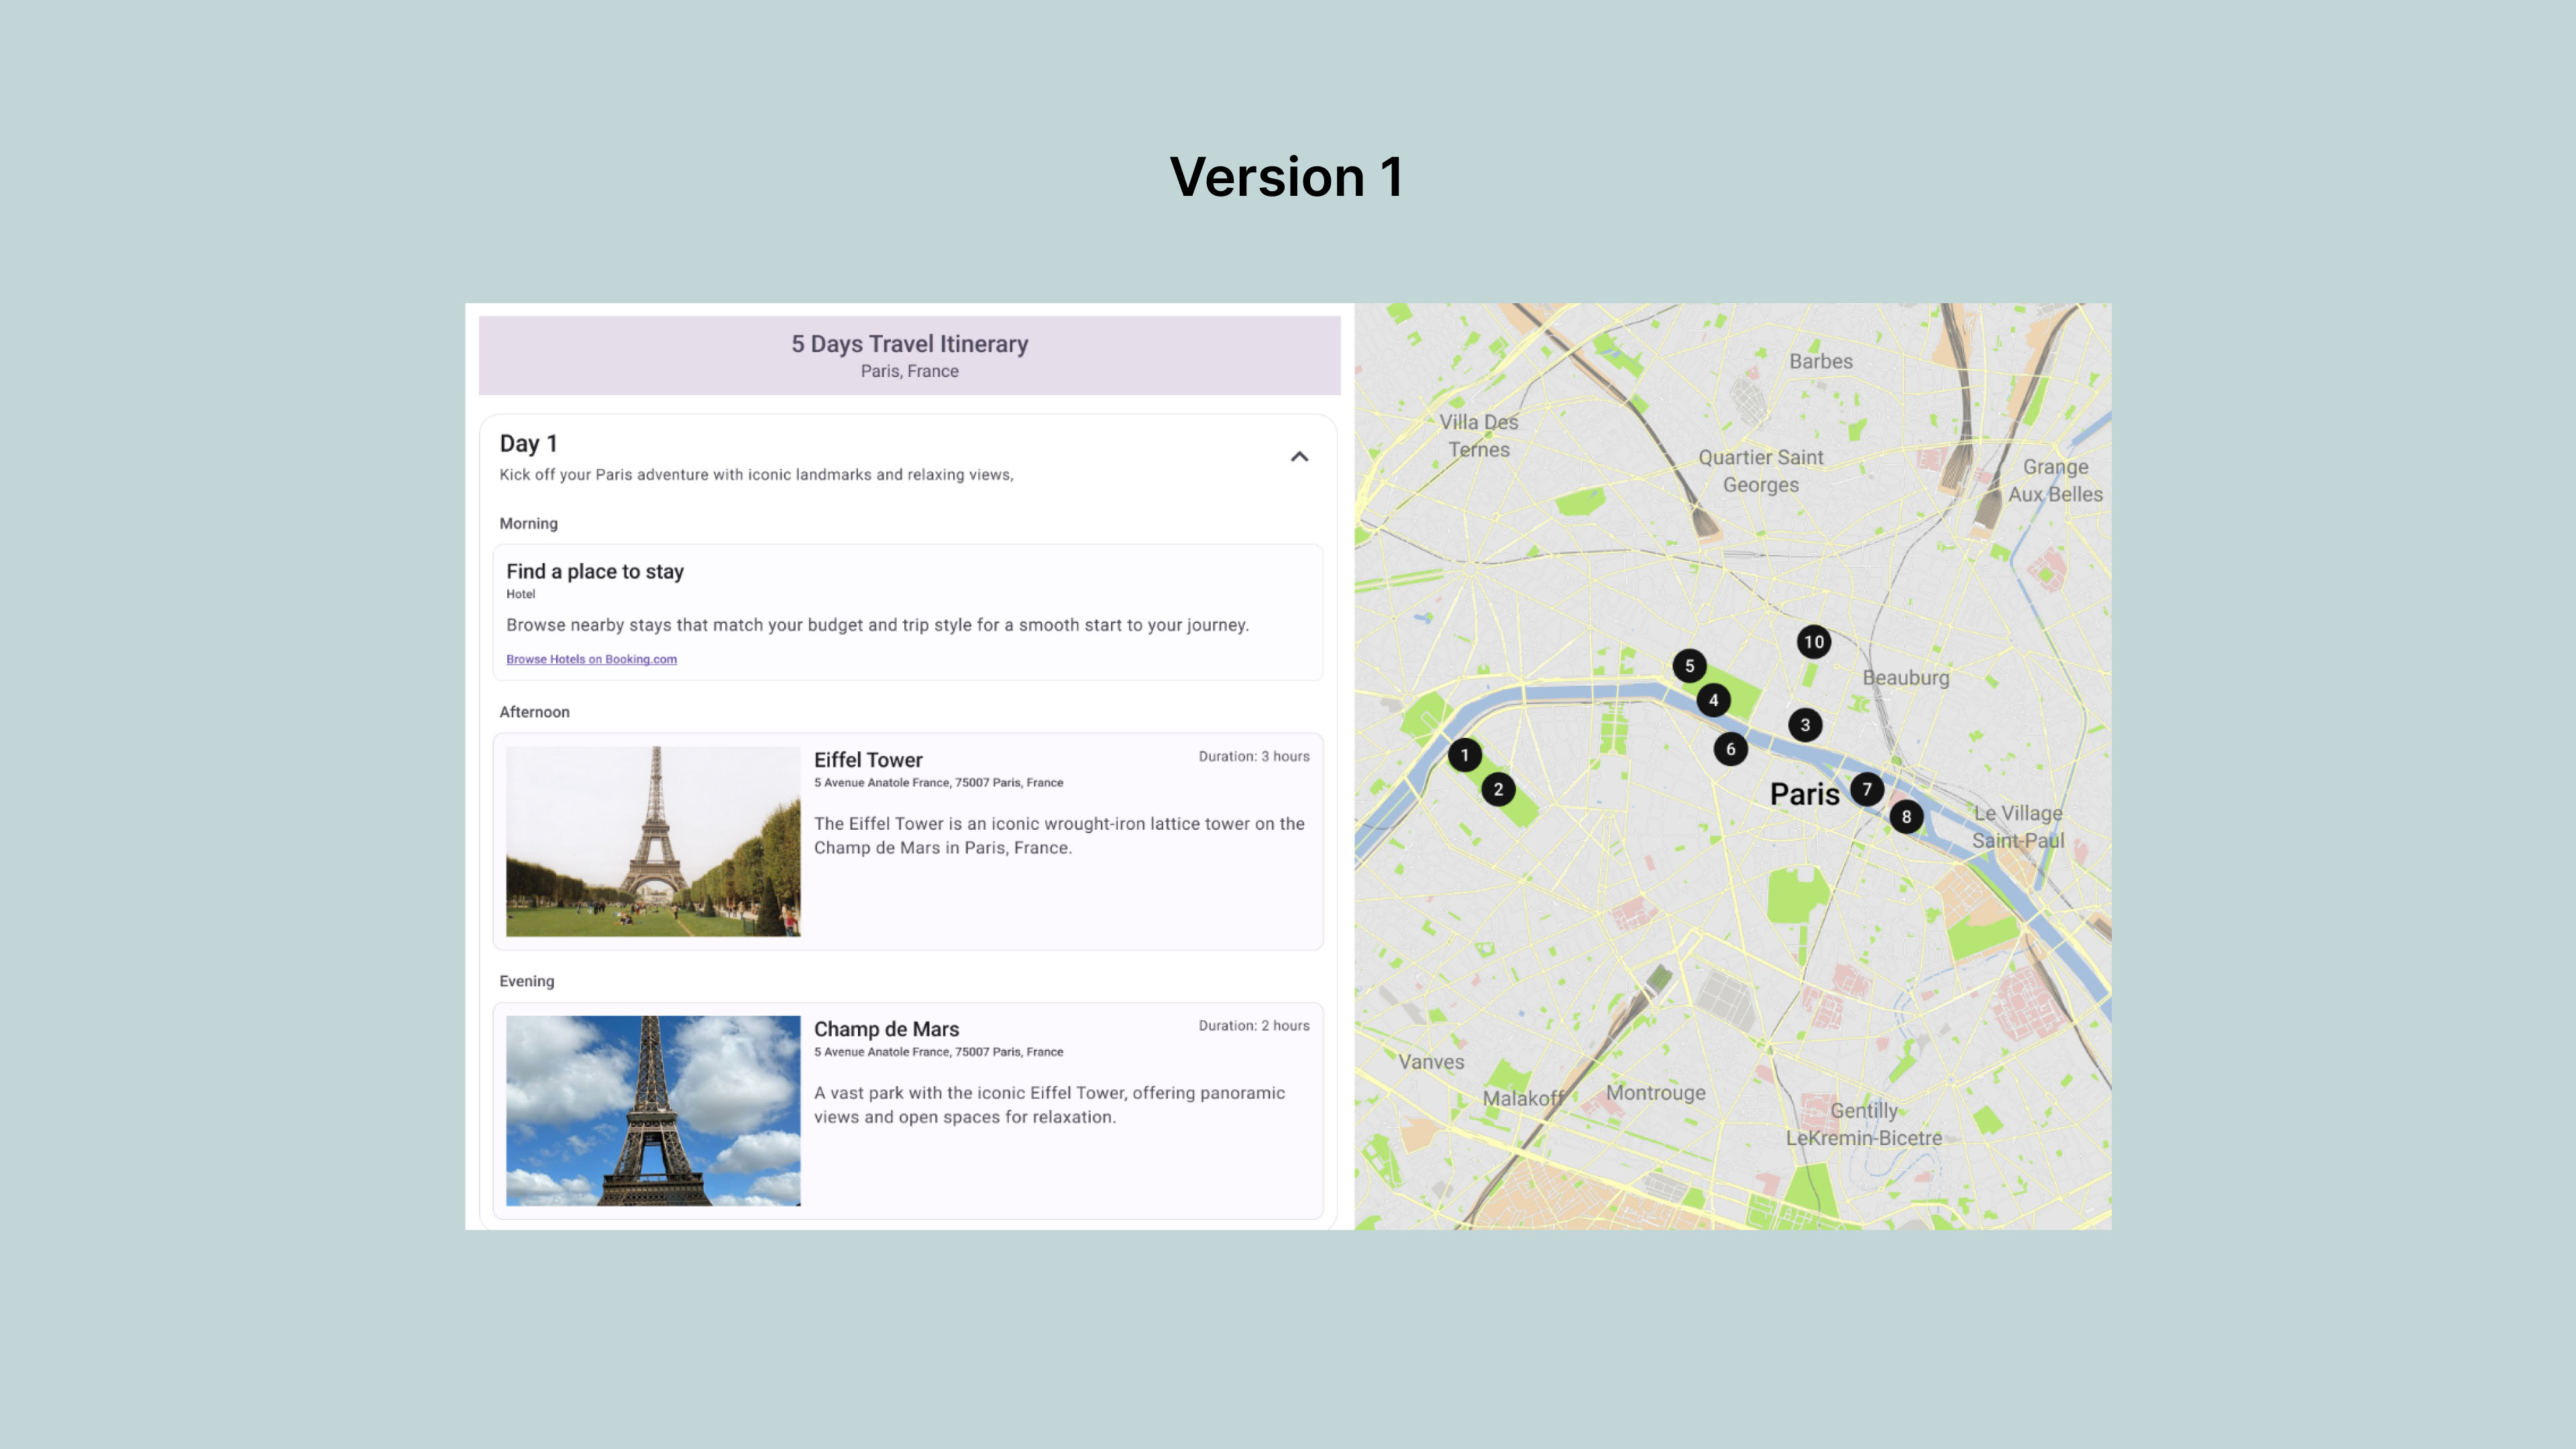Click the Eiffel Tower photo thumbnail
The height and width of the screenshot is (1449, 2576).
point(653,841)
